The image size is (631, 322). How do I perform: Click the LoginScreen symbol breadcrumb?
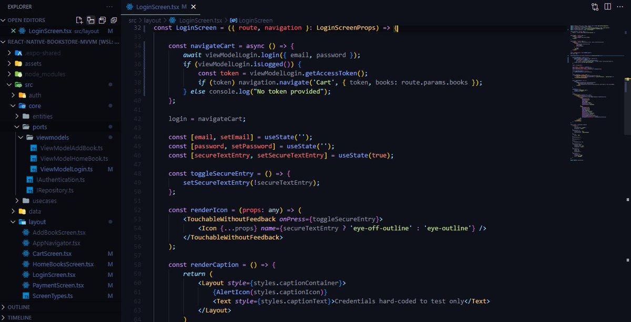252,20
